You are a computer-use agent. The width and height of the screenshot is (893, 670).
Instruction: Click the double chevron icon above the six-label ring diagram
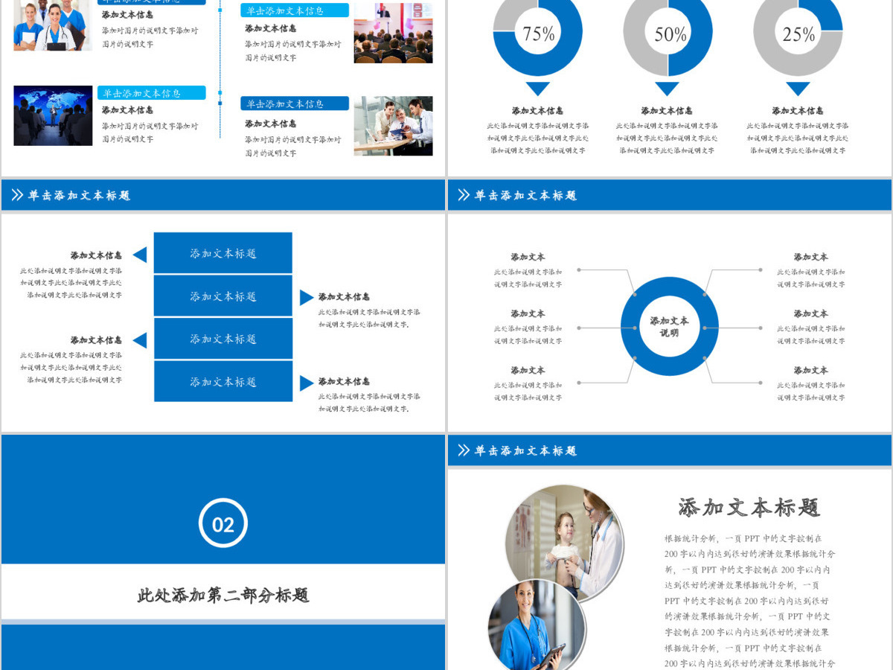[464, 195]
